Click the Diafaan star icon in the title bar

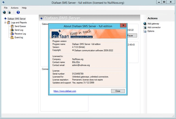3,2
